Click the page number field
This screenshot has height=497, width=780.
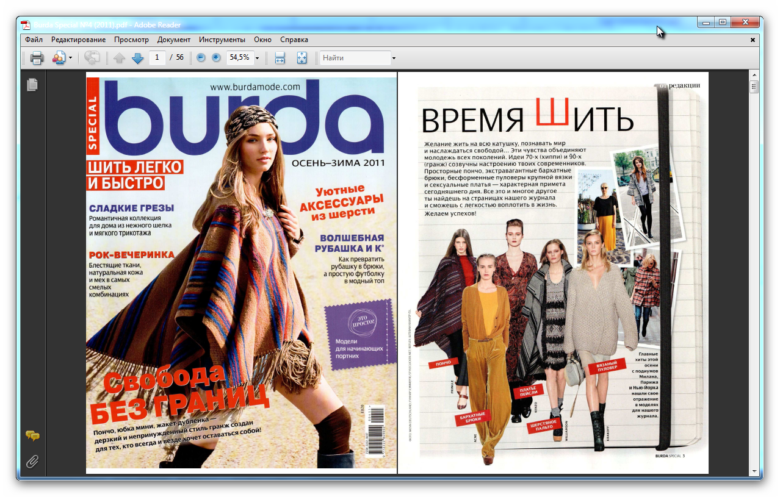tap(157, 57)
